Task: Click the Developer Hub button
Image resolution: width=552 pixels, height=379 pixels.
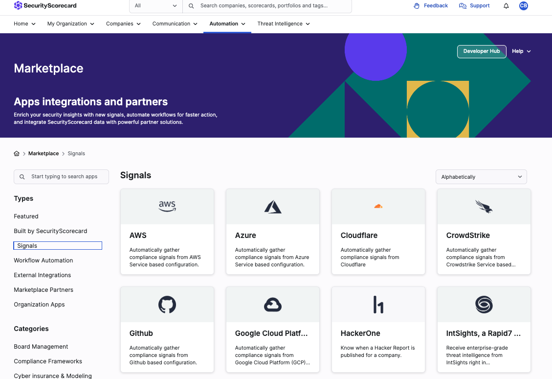Action: coord(481,51)
